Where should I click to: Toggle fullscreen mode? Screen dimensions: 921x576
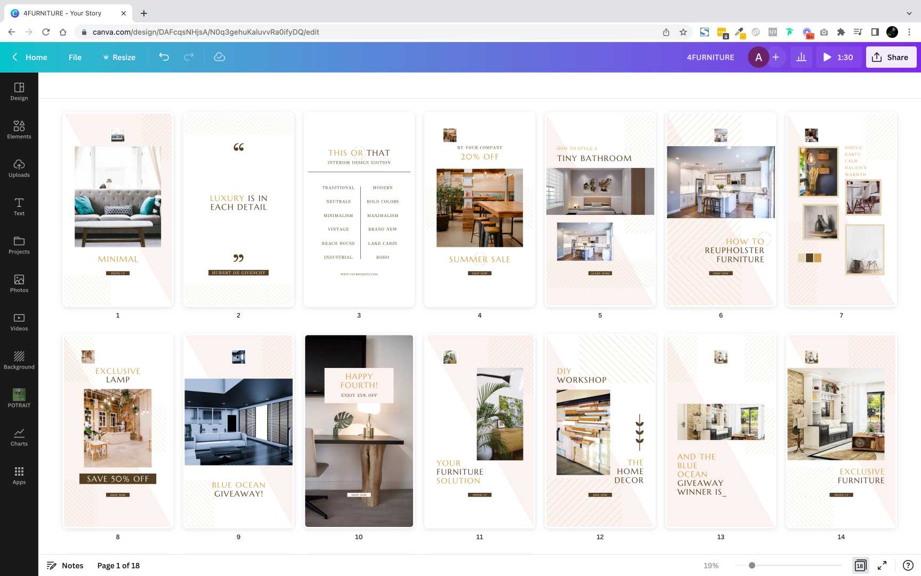point(882,565)
